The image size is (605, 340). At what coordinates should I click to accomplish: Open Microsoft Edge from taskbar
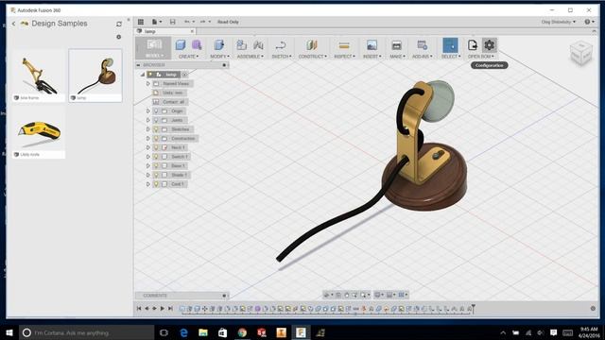point(184,332)
